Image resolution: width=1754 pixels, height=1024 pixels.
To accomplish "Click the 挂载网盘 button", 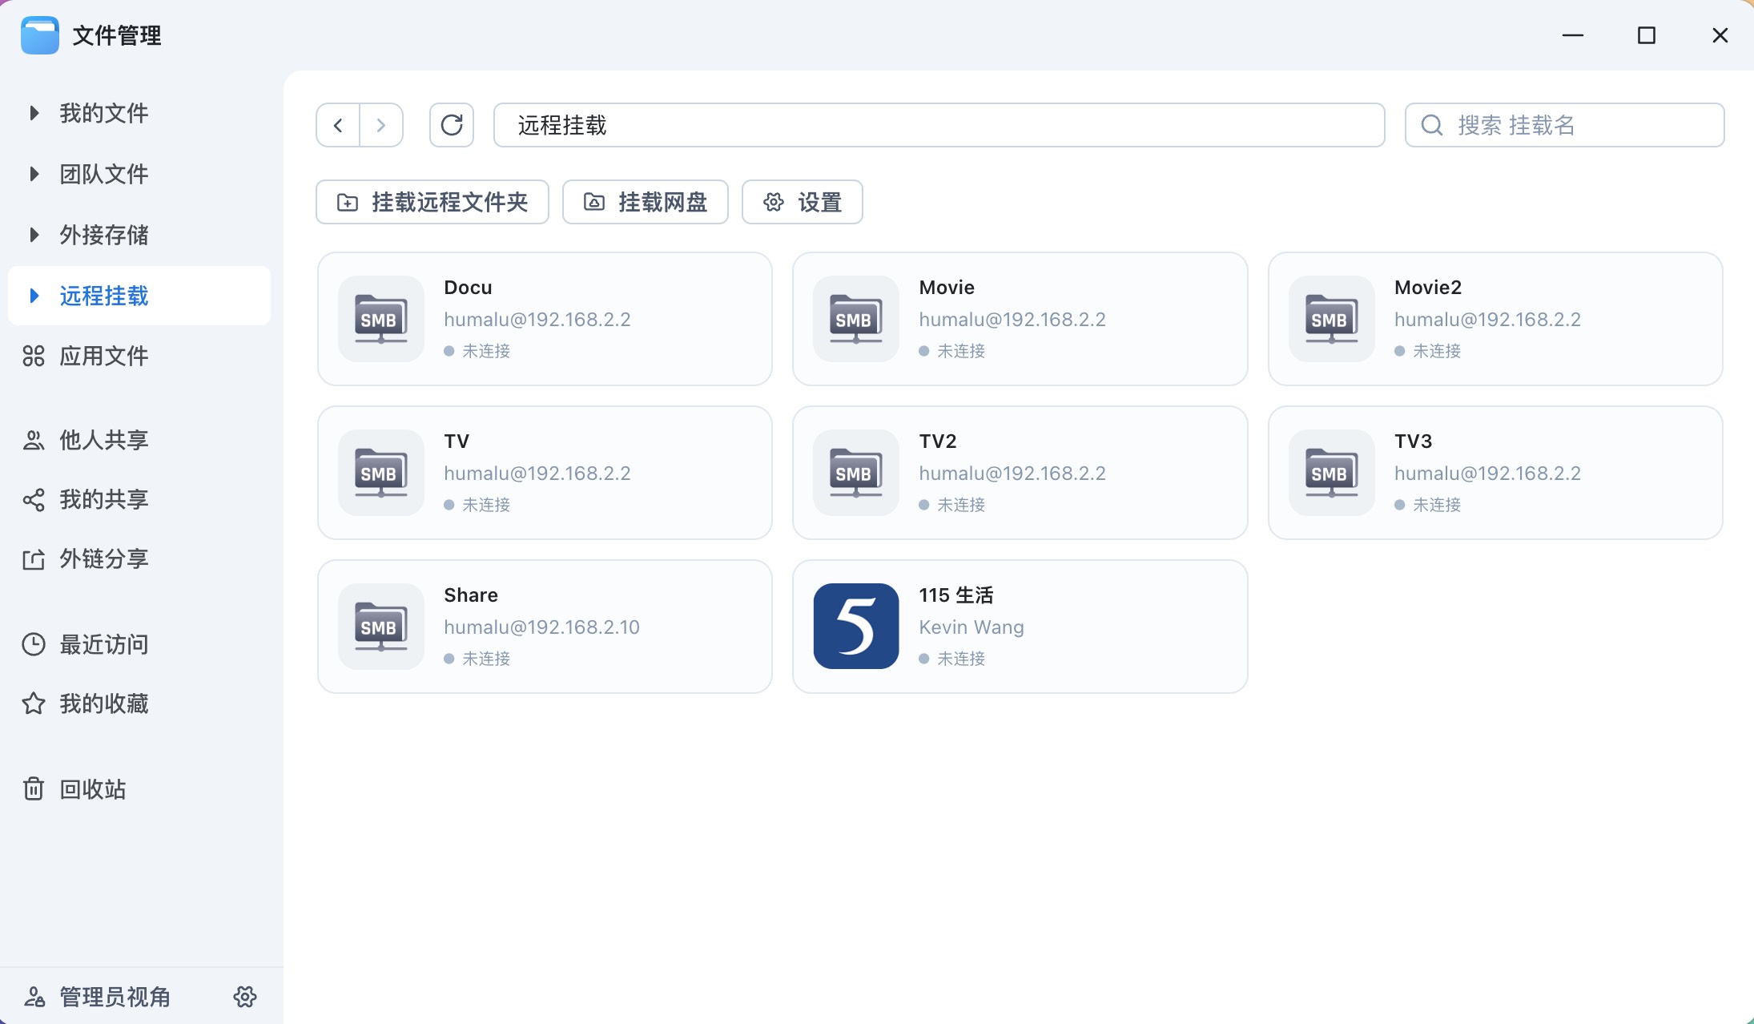I will click(x=646, y=202).
